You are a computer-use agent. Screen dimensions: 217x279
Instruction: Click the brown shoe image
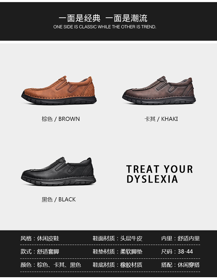click(x=59, y=90)
